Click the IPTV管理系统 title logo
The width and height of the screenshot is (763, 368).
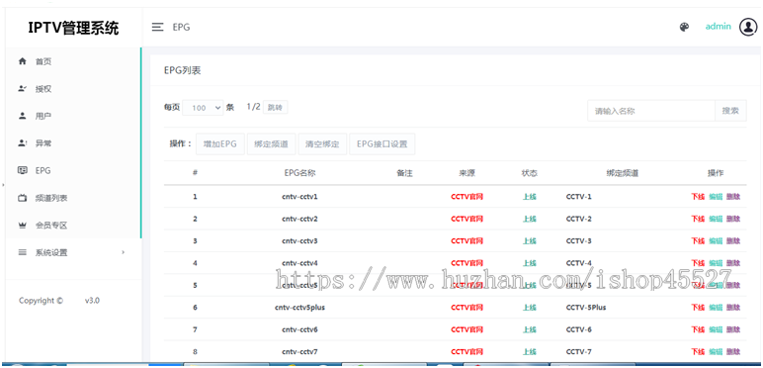73,28
